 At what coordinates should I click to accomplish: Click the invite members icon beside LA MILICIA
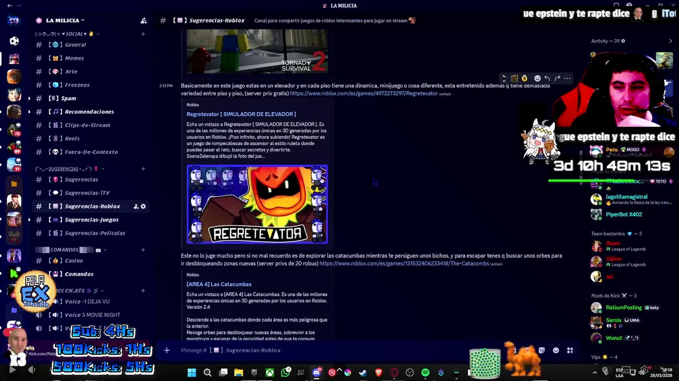point(143,21)
